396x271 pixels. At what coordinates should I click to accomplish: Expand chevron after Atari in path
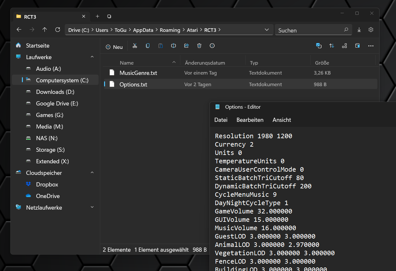[x=201, y=30]
